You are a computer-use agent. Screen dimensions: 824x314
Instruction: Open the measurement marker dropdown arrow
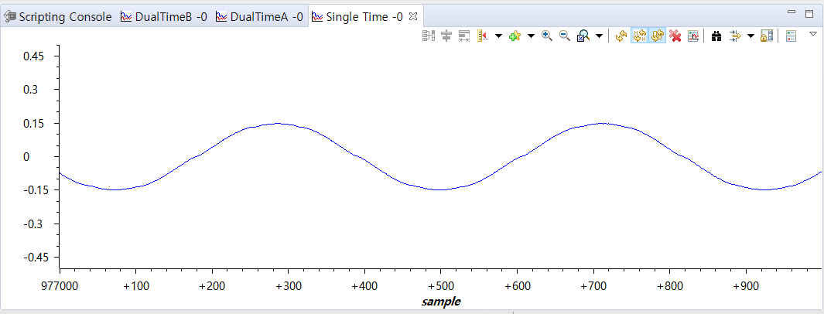point(498,36)
